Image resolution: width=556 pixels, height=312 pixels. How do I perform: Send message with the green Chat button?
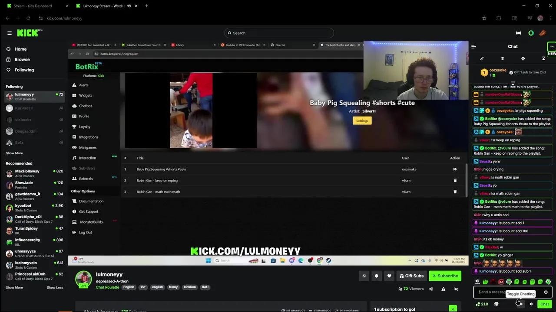(x=544, y=304)
